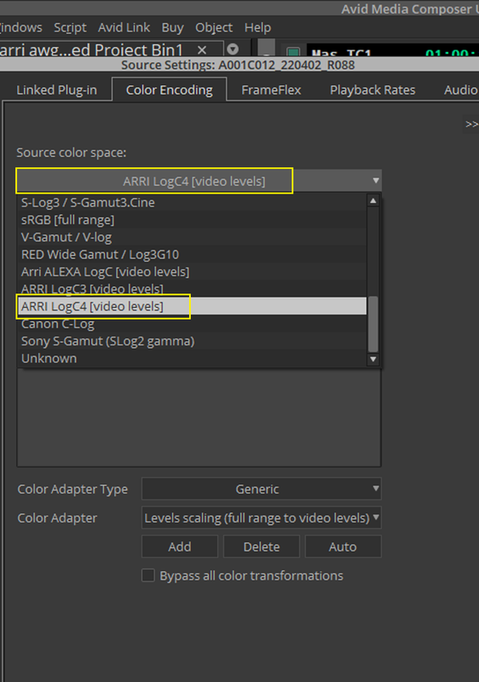Open the Buy menu
This screenshot has height=682, width=479.
[x=172, y=28]
